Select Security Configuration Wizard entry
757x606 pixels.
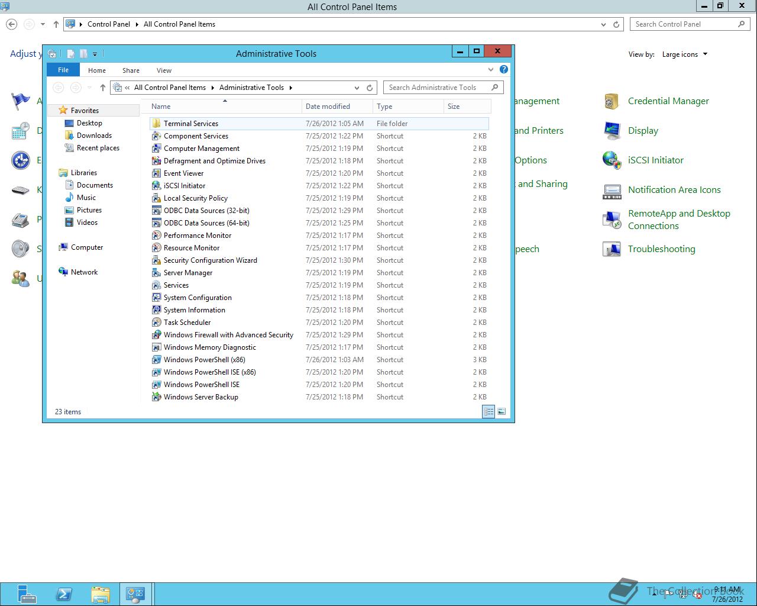click(x=319, y=260)
